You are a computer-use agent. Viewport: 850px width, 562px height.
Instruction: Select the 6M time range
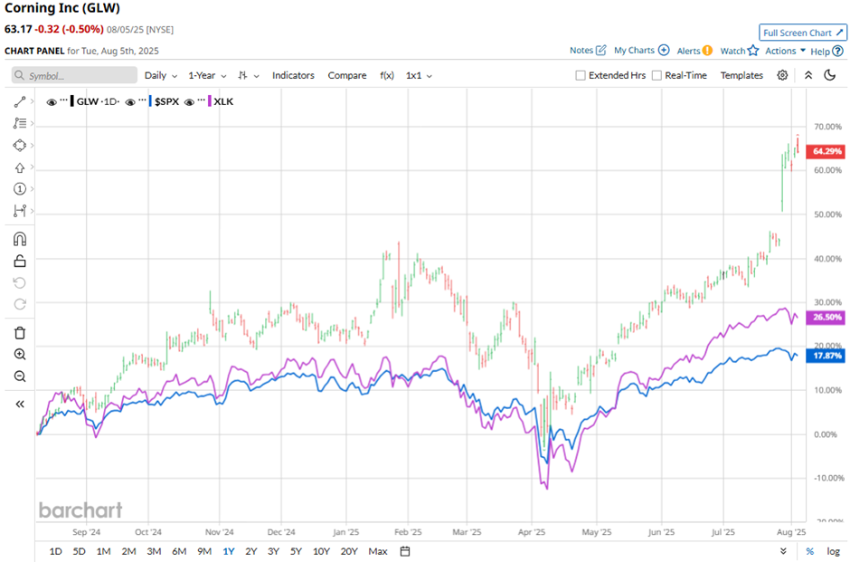179,551
